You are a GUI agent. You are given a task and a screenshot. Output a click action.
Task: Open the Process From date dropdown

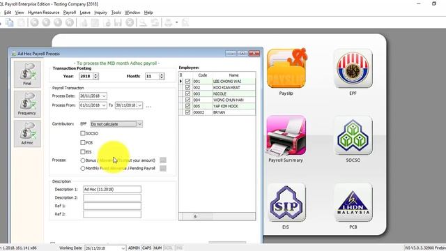click(x=104, y=105)
